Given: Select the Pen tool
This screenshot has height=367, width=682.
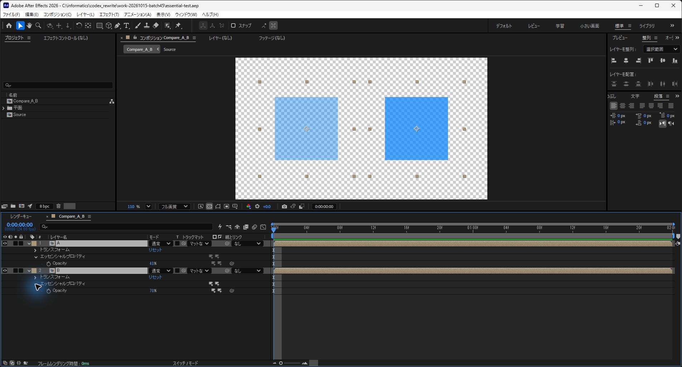Looking at the screenshot, I should [117, 26].
